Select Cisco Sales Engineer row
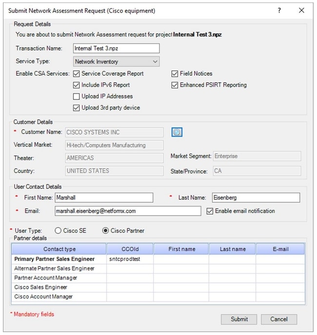317x335 pixels. 158,287
